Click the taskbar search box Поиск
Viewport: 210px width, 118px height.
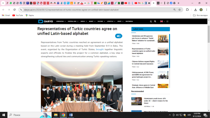[30, 115]
